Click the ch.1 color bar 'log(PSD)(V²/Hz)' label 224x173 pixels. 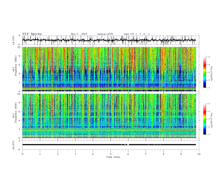point(212,74)
